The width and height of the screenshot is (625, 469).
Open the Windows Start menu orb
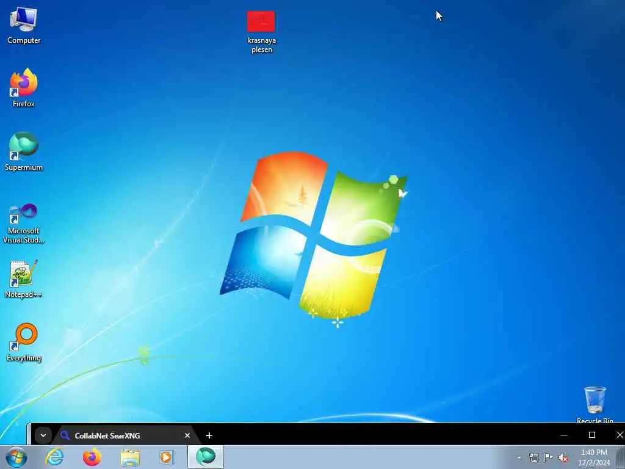pyautogui.click(x=16, y=457)
